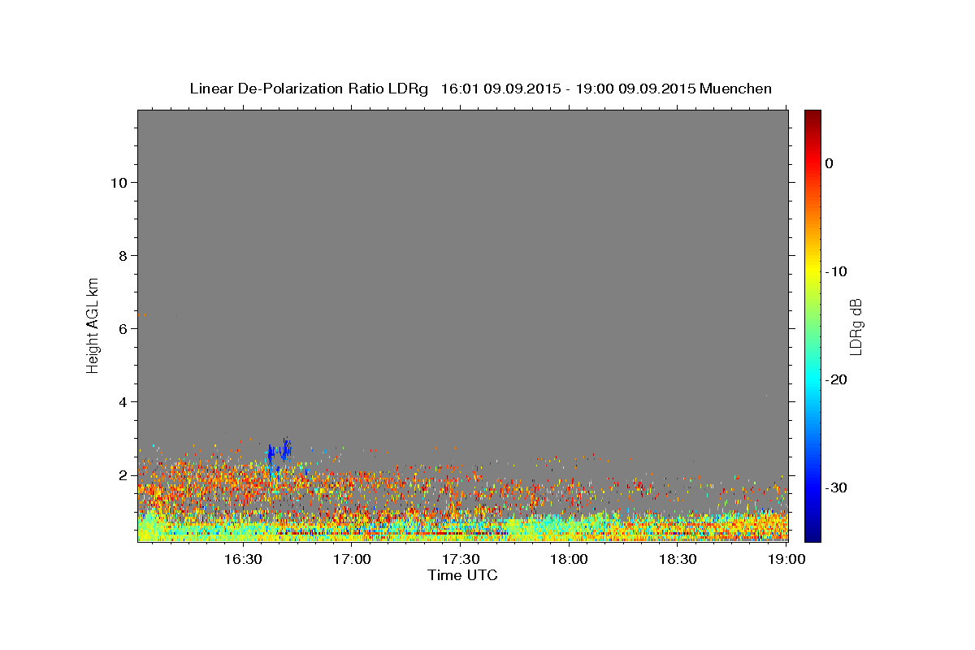Click the 18:00 time tick label
Viewport: 975px width, 650px height.
click(570, 559)
